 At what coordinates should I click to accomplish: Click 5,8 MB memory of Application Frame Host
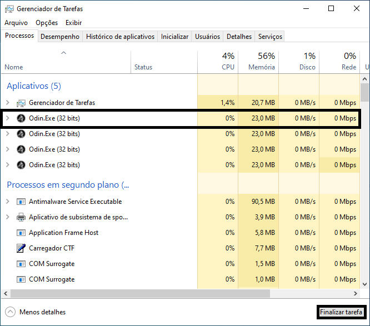[265, 233]
